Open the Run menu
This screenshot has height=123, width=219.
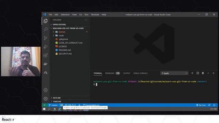point(87,14)
